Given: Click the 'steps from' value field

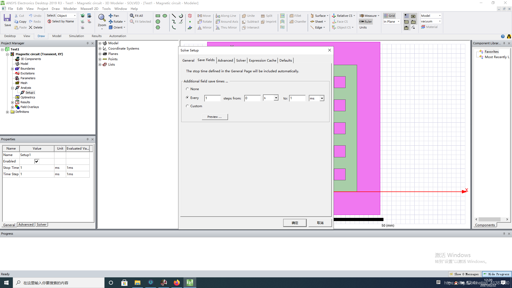Looking at the screenshot, I should [253, 98].
